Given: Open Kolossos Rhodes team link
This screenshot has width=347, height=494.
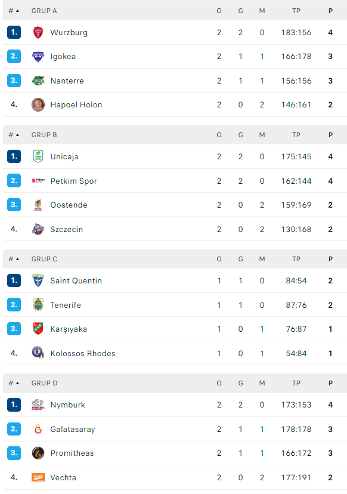Looking at the screenshot, I should pos(83,353).
